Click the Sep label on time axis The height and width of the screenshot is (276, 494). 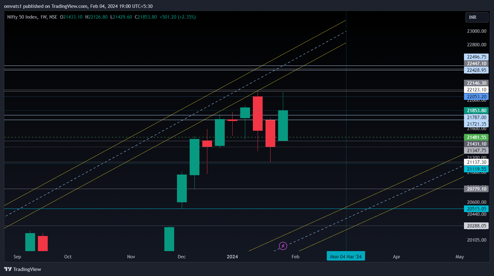tap(17, 257)
